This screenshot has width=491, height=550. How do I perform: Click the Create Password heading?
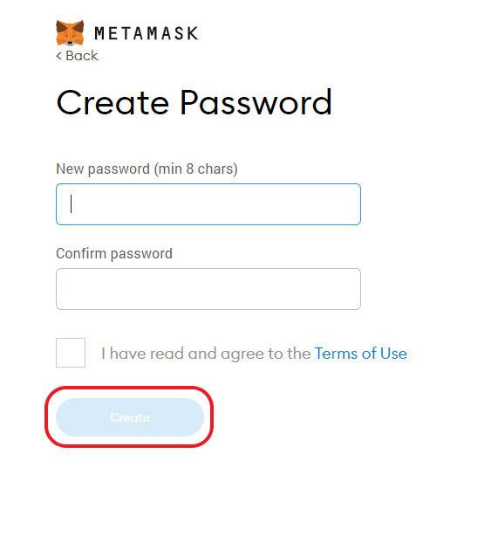pos(194,102)
